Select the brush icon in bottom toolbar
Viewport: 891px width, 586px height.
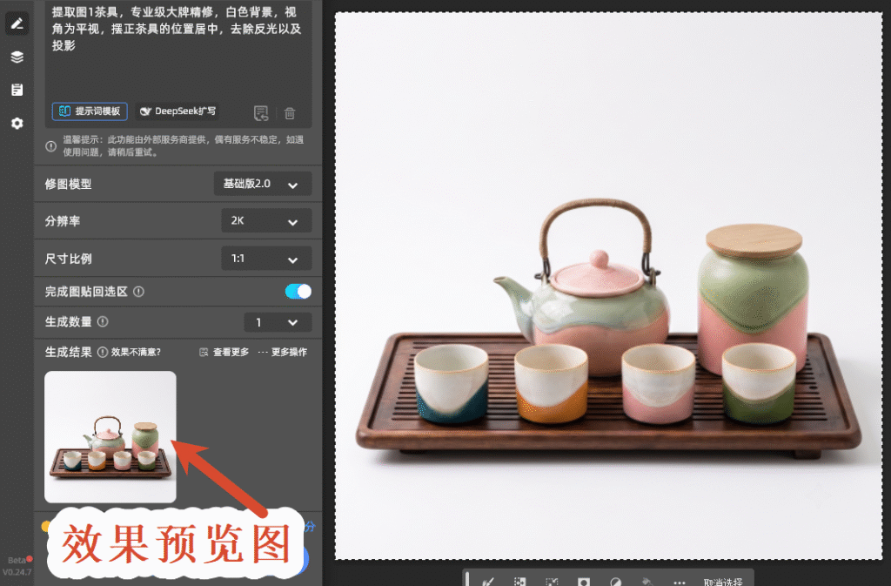(488, 582)
